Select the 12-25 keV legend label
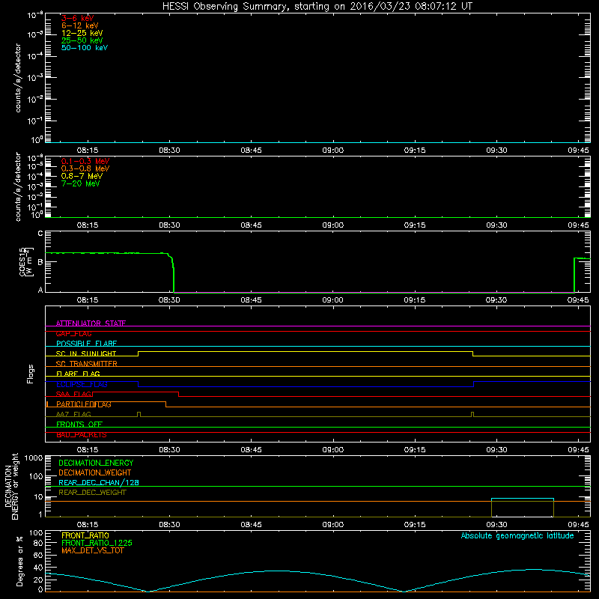 coord(82,33)
